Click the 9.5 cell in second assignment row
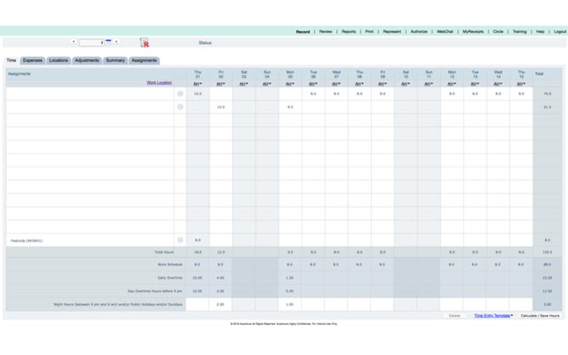 [290, 107]
